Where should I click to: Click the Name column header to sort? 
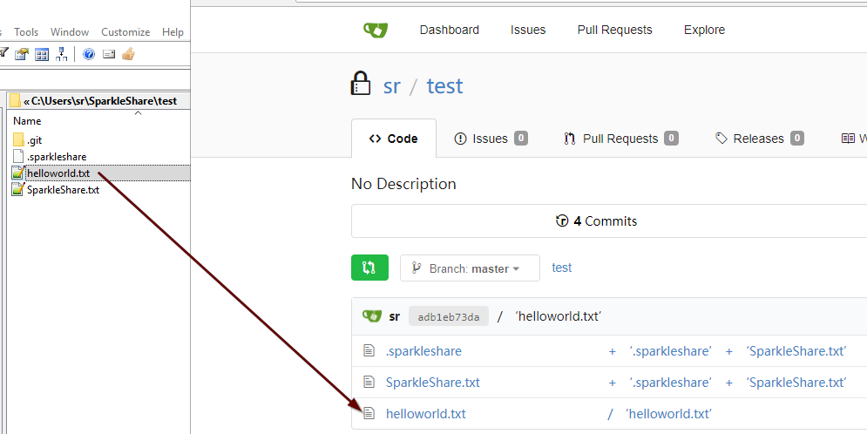(28, 121)
